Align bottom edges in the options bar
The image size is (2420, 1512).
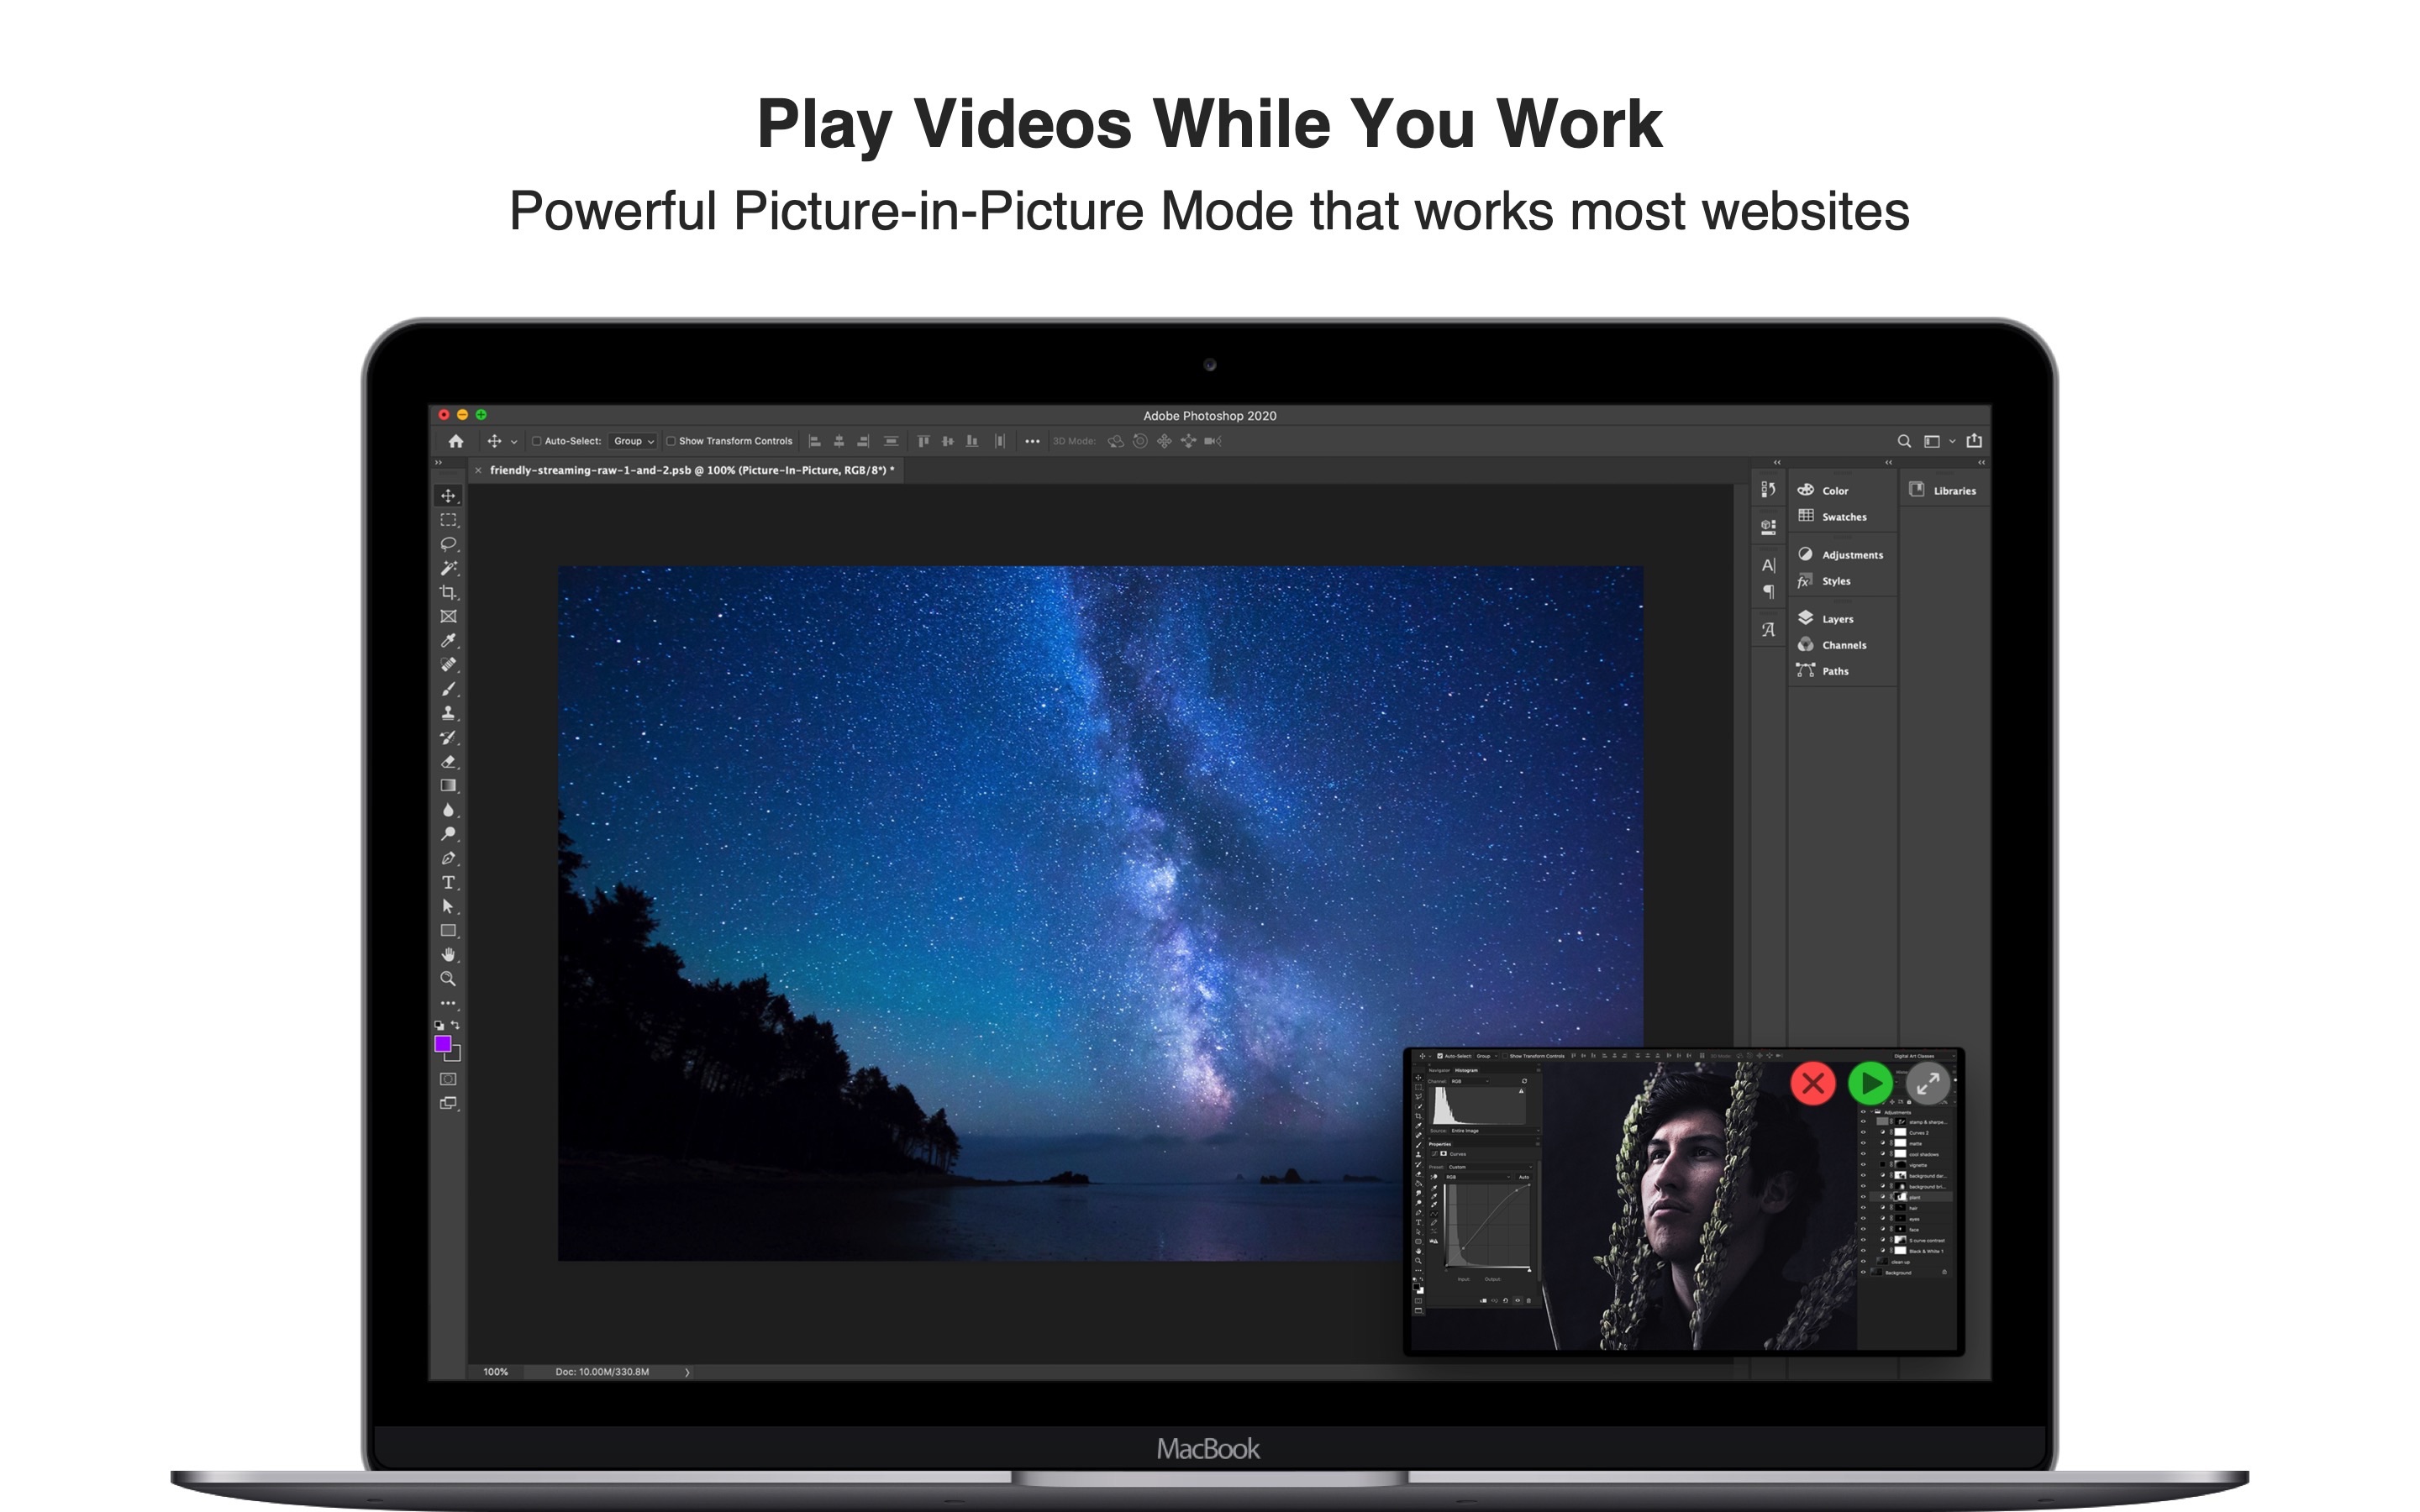(x=971, y=441)
